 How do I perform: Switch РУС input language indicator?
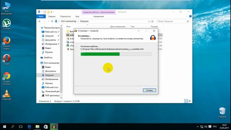click(x=215, y=127)
